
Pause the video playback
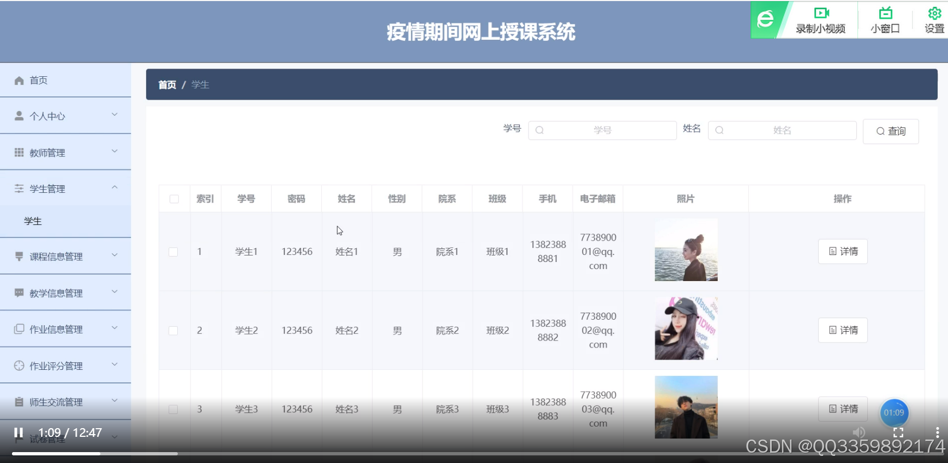(19, 432)
